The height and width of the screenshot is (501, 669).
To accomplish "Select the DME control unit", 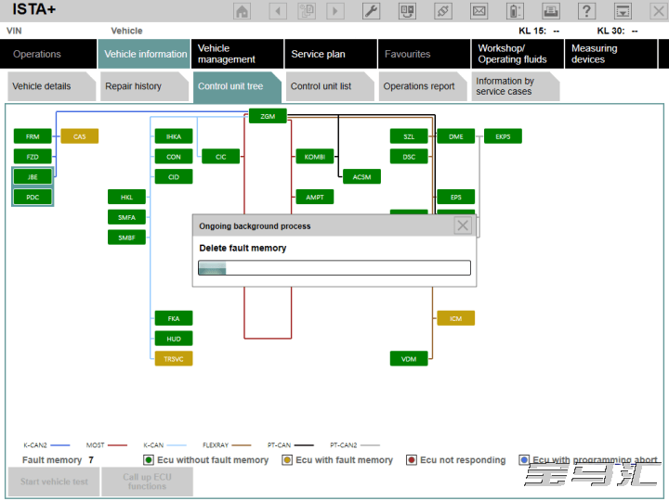I will coord(455,136).
